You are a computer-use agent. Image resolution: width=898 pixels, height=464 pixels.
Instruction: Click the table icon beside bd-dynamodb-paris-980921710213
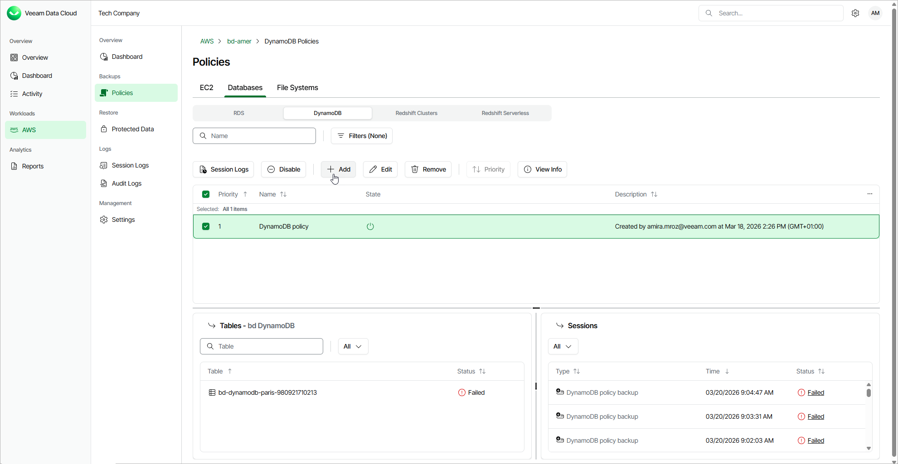click(x=212, y=392)
